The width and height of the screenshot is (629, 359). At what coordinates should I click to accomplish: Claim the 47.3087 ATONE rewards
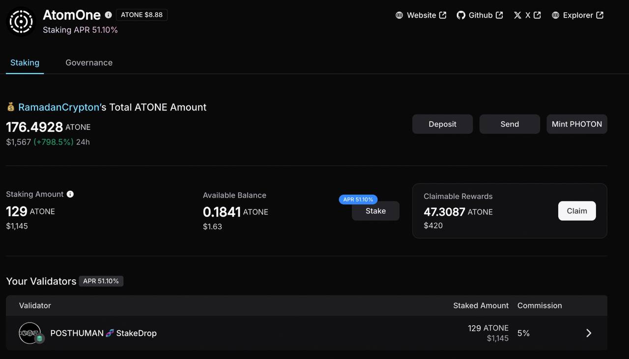pos(576,211)
